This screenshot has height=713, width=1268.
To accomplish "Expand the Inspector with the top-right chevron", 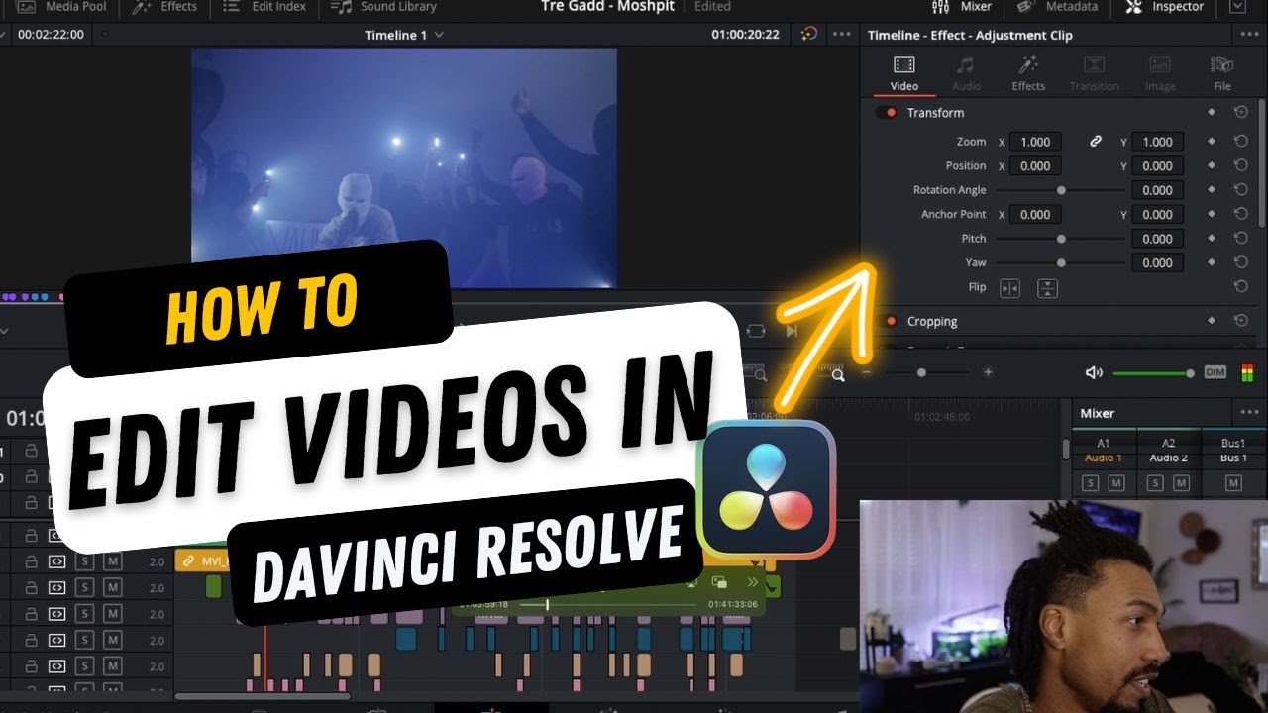I will click(1236, 6).
